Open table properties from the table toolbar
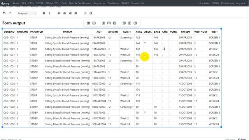249x140 pixels. coord(88,23)
